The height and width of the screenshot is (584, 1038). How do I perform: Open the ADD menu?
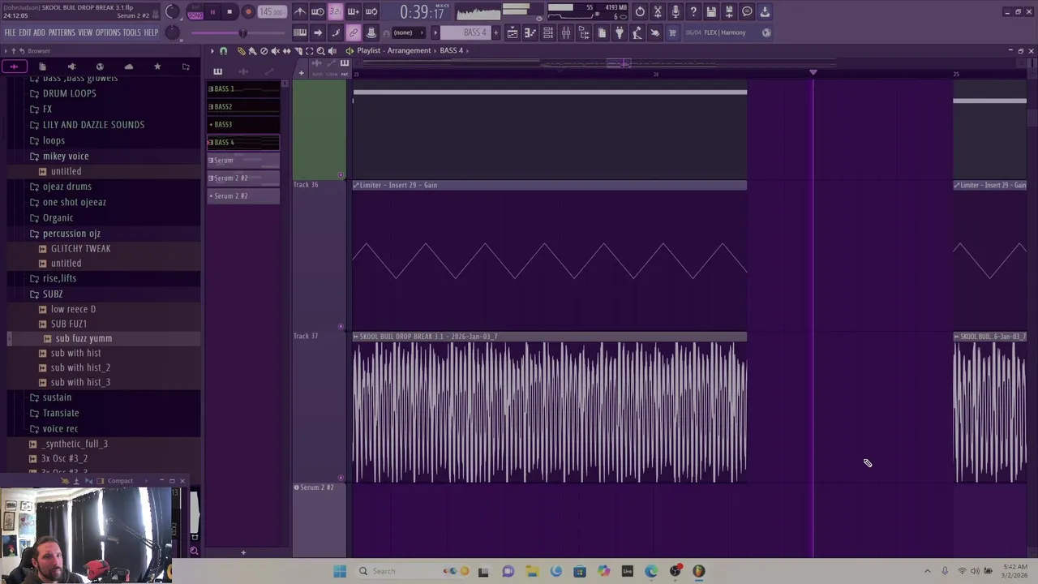tap(39, 32)
